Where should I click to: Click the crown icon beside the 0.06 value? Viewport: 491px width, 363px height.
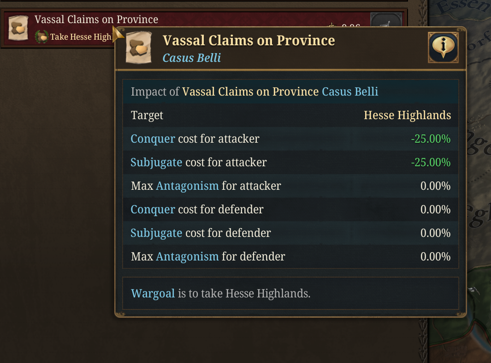click(331, 25)
